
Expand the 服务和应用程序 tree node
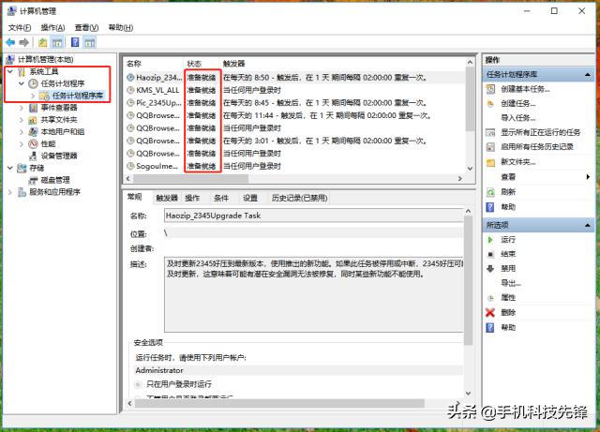(10, 192)
